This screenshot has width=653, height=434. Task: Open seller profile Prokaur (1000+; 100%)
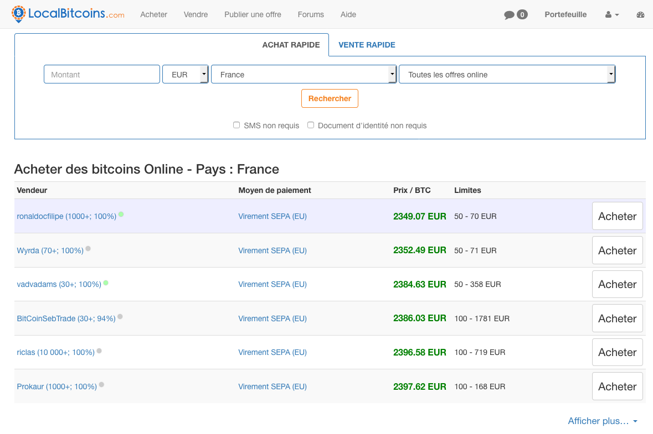(x=56, y=386)
